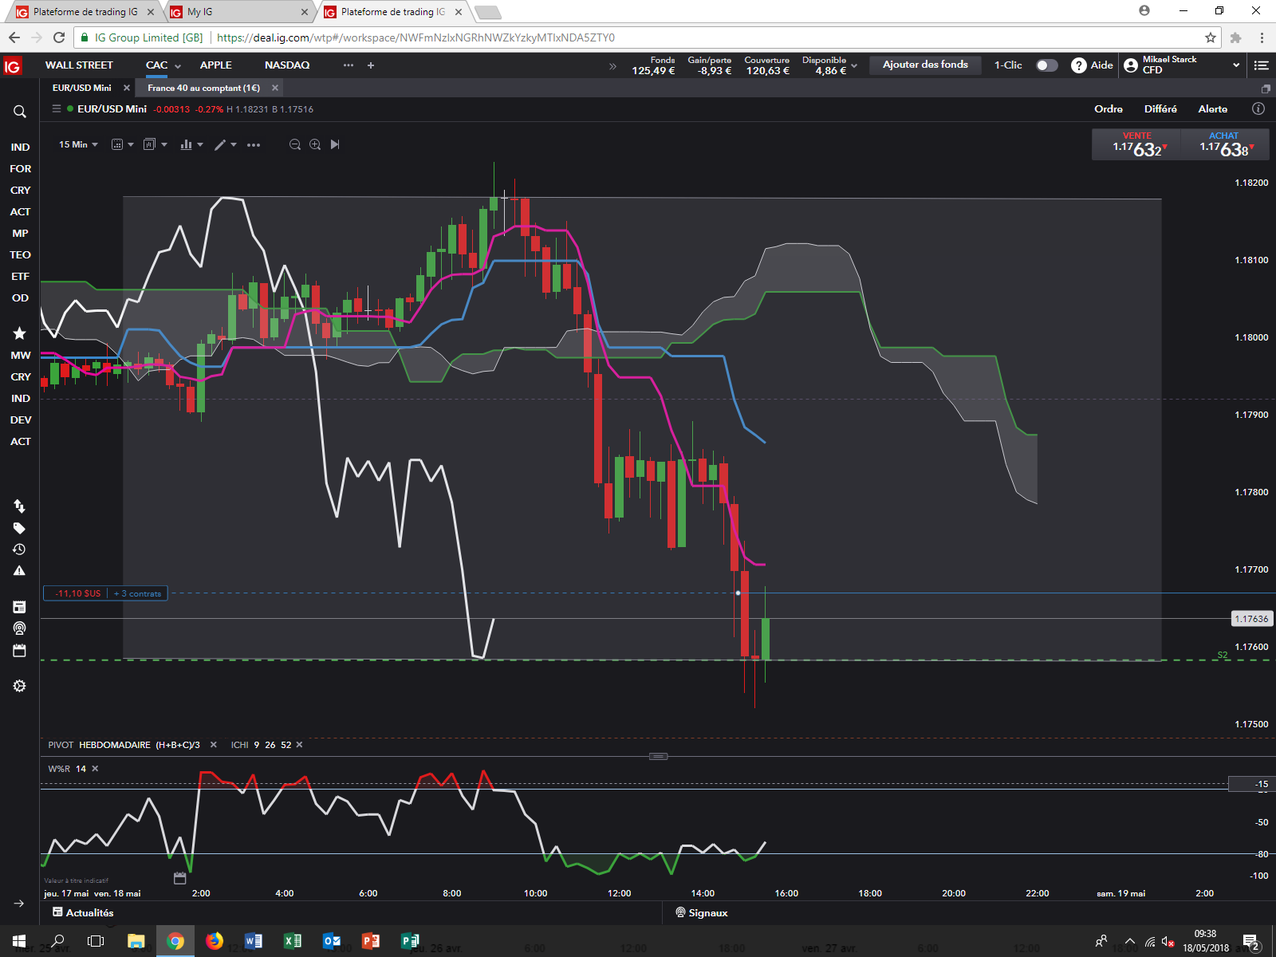Open the news icon in left sidebar
Viewport: 1276px width, 957px height.
point(20,607)
